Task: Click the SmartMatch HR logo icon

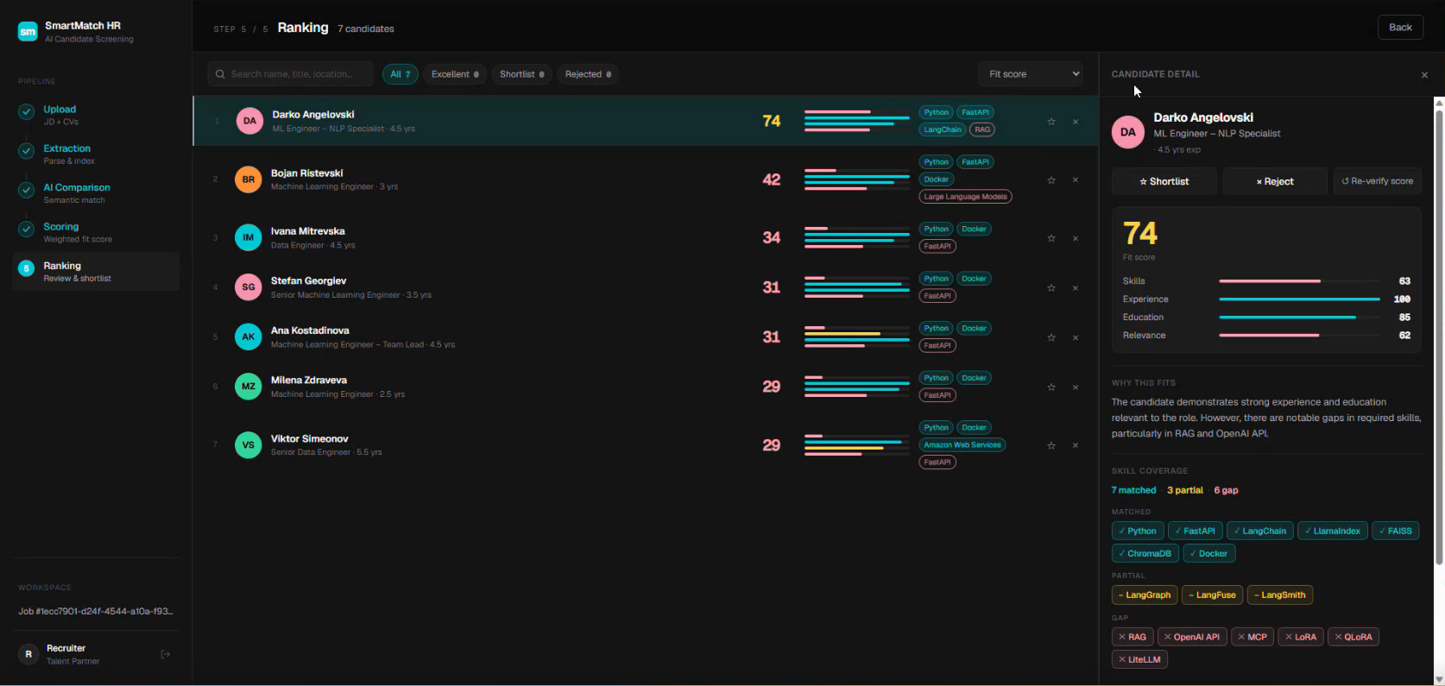Action: (28, 32)
